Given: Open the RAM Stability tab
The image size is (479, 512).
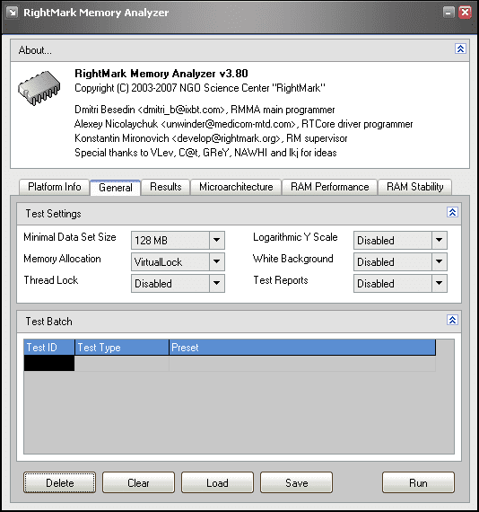Looking at the screenshot, I should [x=414, y=187].
